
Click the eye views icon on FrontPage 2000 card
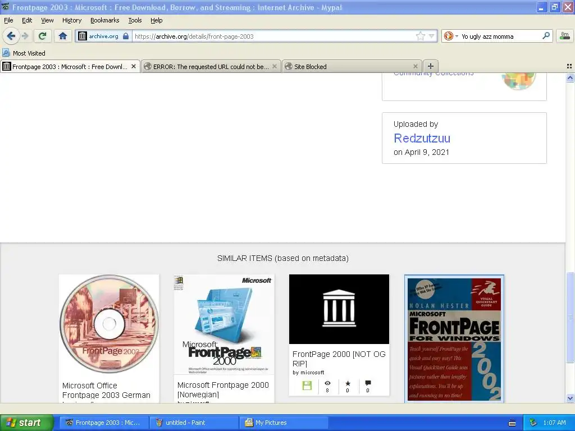327,383
